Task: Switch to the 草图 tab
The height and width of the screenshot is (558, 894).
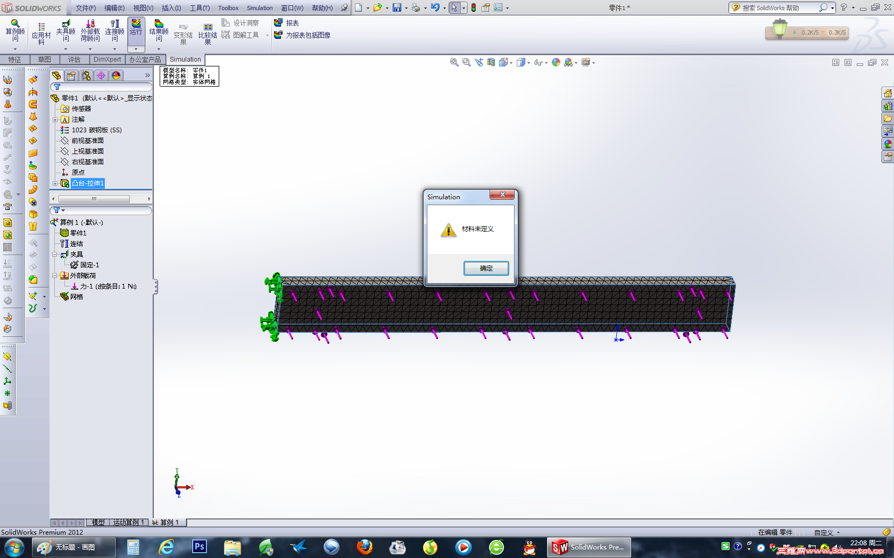Action: [45, 60]
